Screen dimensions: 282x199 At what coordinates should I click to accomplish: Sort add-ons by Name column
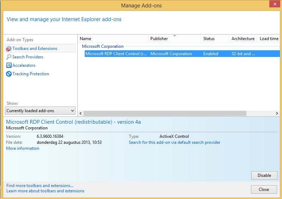click(113, 39)
